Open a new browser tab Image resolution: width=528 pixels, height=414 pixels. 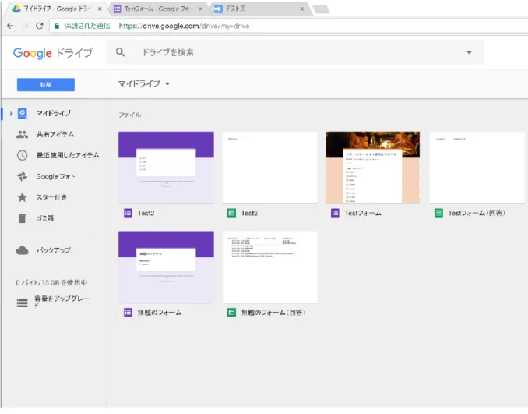[321, 9]
